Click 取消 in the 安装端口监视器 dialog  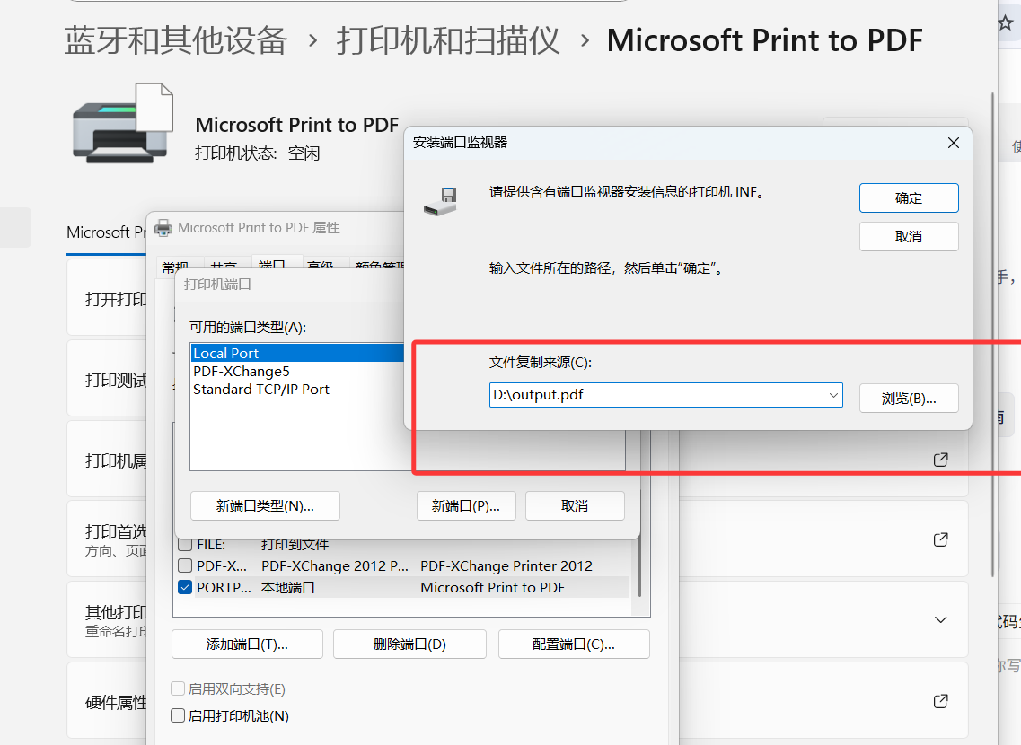click(x=909, y=237)
